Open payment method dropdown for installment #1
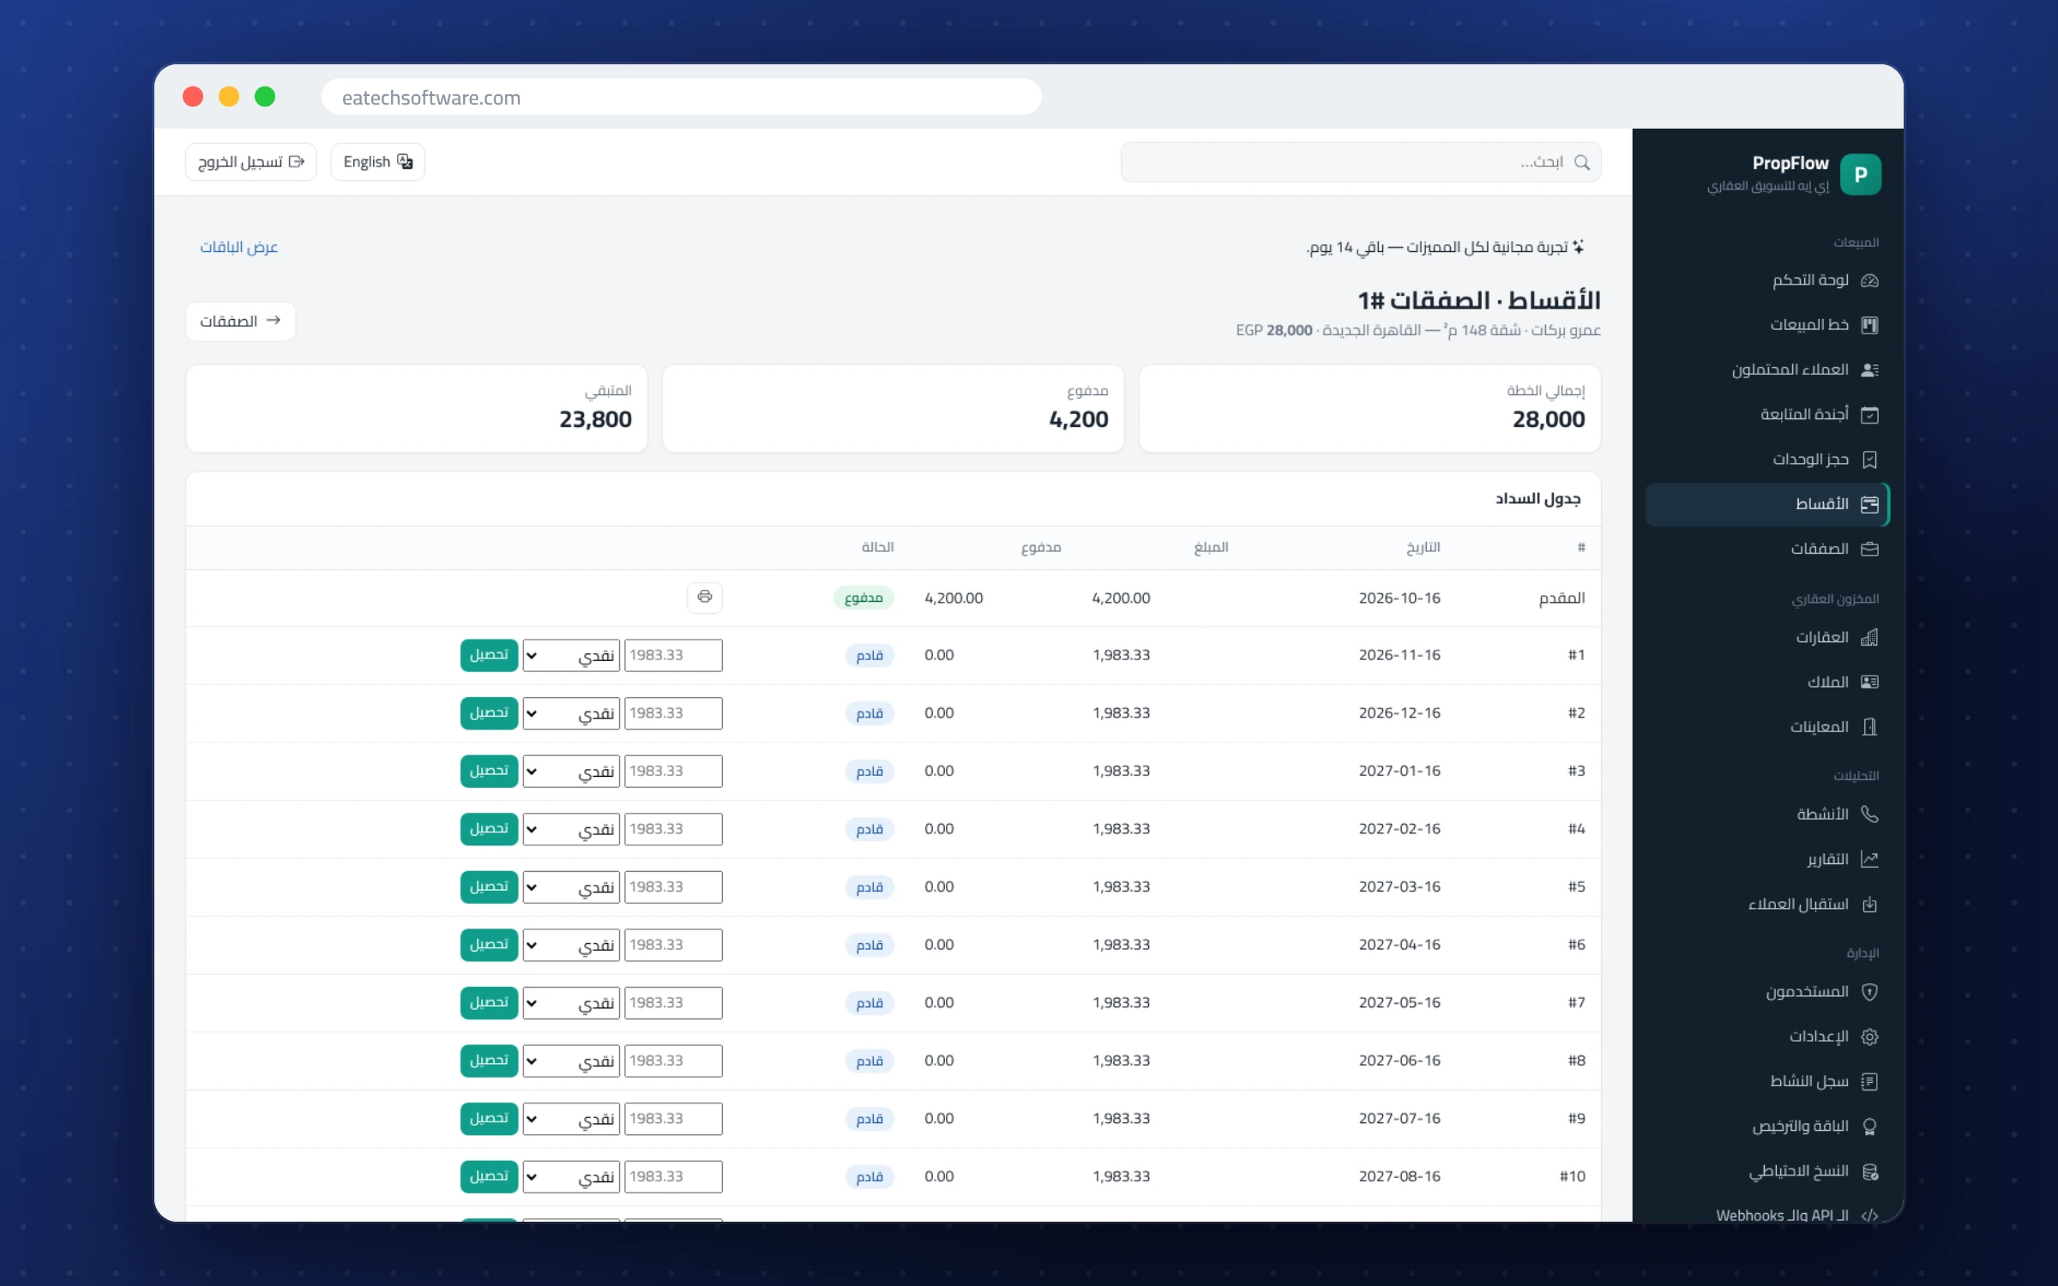 pos(571,655)
